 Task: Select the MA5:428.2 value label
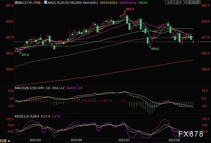click(x=90, y=3)
